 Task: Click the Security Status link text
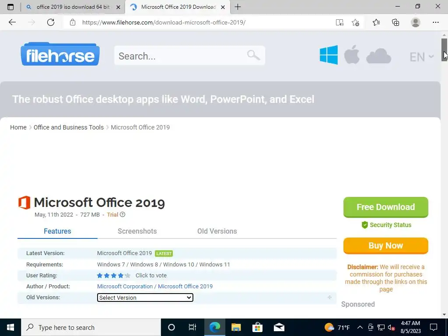(391, 225)
